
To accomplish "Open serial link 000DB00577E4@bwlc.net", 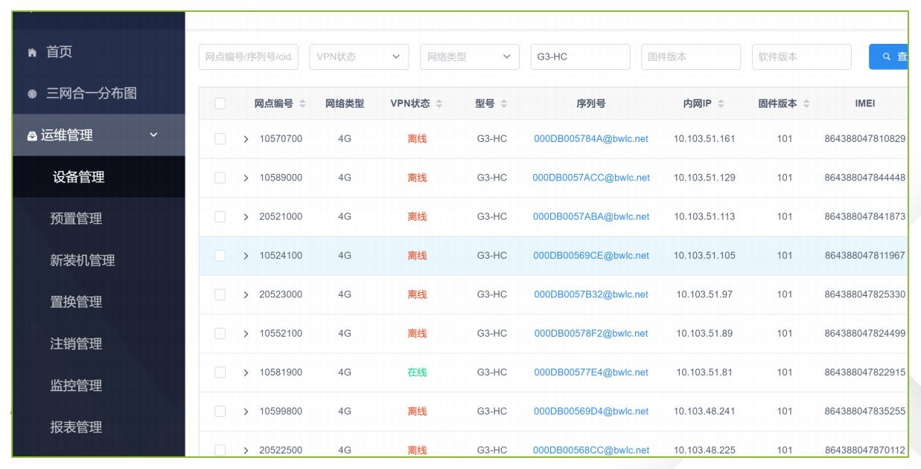I will [591, 372].
